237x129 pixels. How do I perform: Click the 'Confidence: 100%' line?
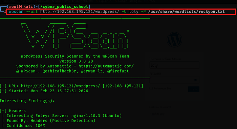[26, 126]
